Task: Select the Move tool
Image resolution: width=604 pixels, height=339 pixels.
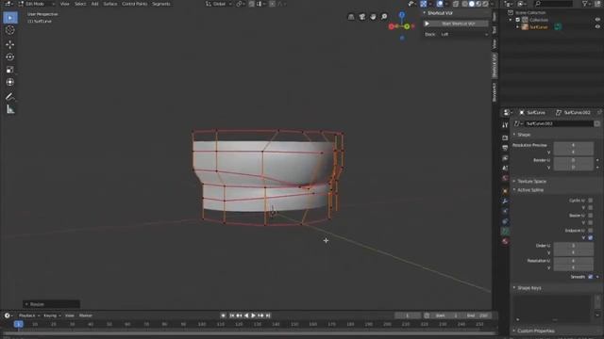Action: pyautogui.click(x=10, y=44)
